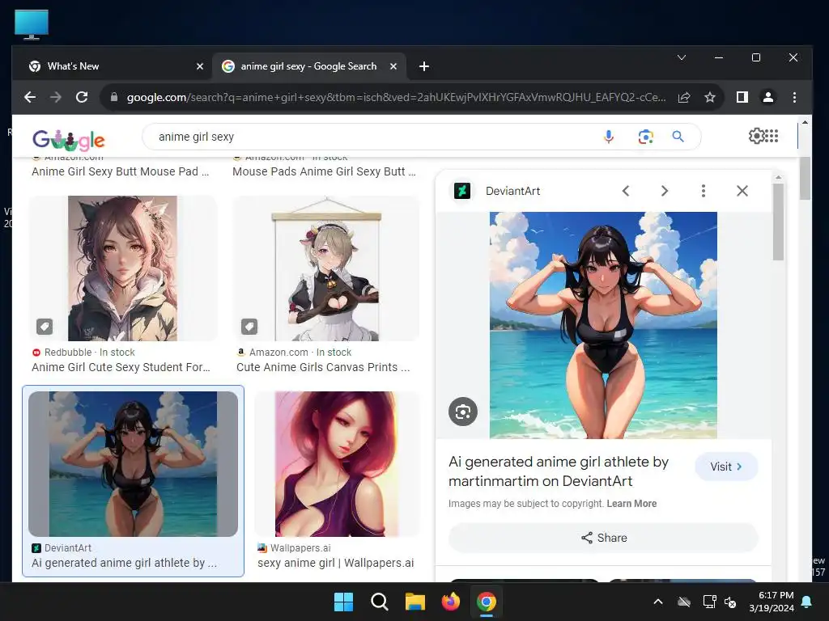829x621 pixels.
Task: Open Chrome side panel
Action: tap(742, 97)
